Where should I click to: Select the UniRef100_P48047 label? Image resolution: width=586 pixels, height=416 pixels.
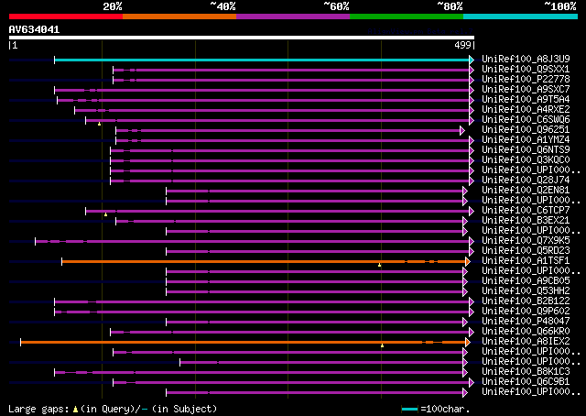click(526, 322)
